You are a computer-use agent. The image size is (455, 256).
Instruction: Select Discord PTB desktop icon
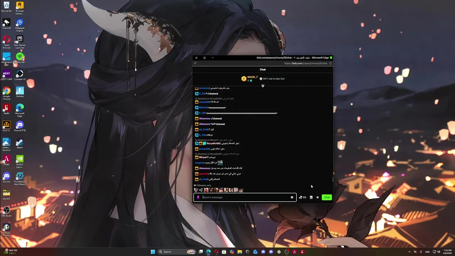tap(20, 127)
